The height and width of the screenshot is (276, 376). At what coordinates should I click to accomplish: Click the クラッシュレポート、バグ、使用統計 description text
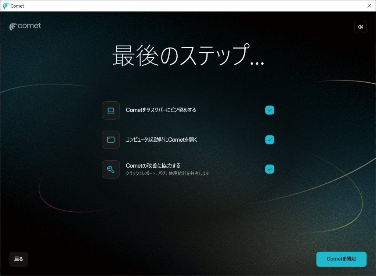pyautogui.click(x=167, y=173)
